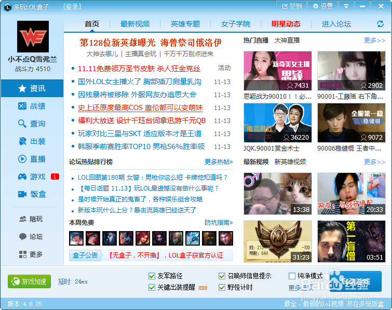
Task: Switch to the 英雄专题 tab
Action: click(185, 24)
